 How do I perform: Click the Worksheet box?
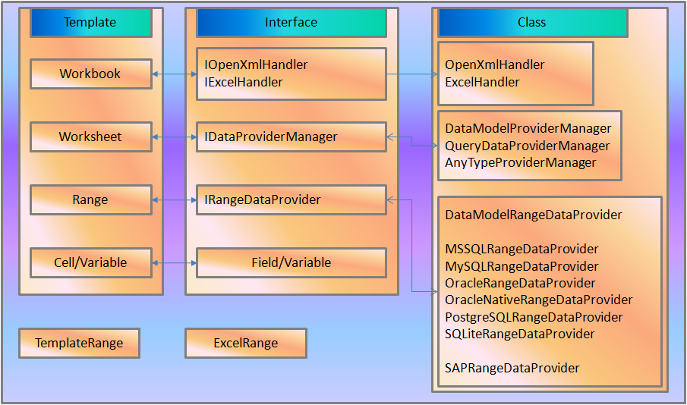pos(91,137)
